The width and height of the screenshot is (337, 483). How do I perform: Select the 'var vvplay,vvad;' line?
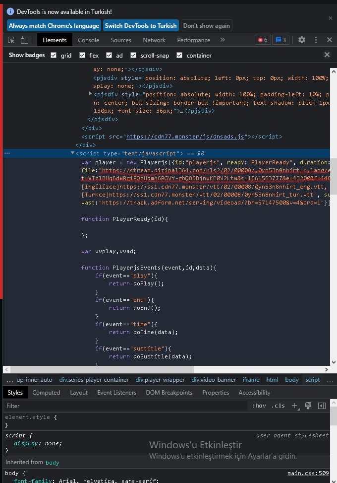point(109,251)
